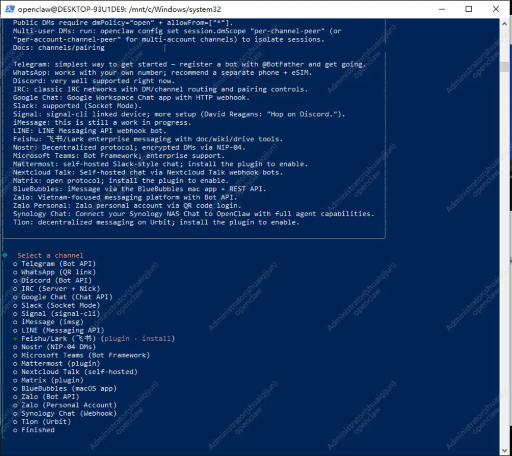Click the 'IRC: classic IRC networks' line

[160, 90]
